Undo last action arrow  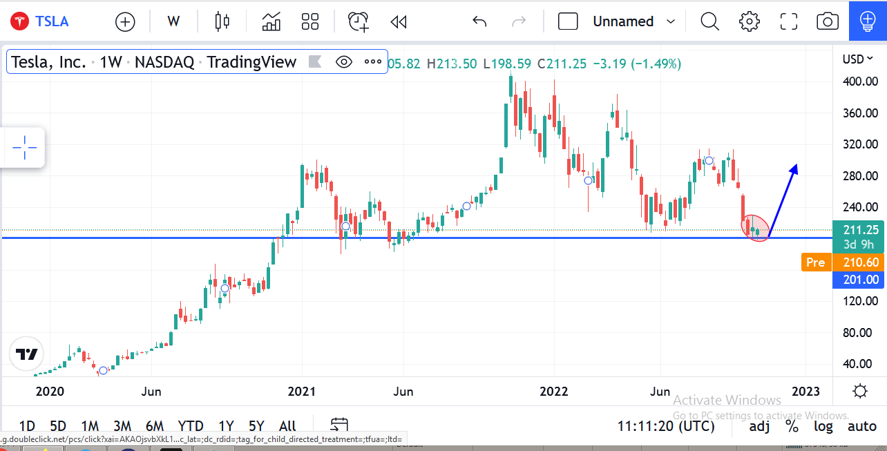coord(479,21)
